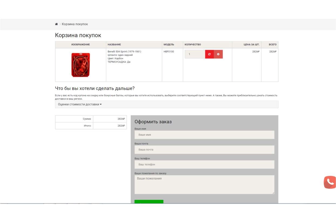Click into the 'Ваше имя' input field
336x223 pixels.
[204, 135]
